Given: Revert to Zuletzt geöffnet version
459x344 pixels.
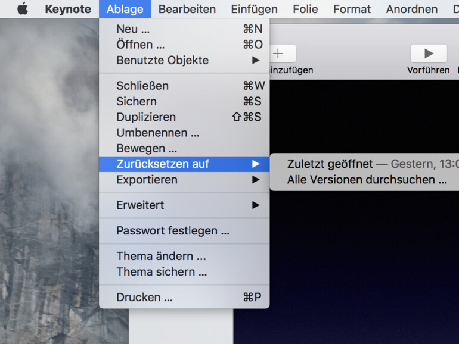Looking at the screenshot, I should click(x=364, y=164).
